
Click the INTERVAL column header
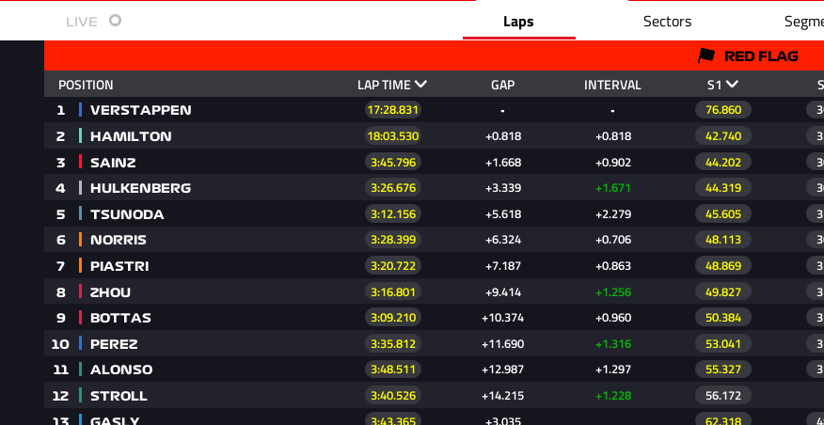(x=612, y=85)
